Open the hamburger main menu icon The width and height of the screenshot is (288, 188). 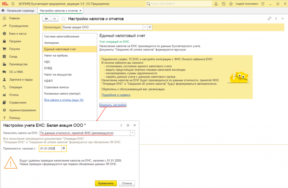click(x=13, y=4)
